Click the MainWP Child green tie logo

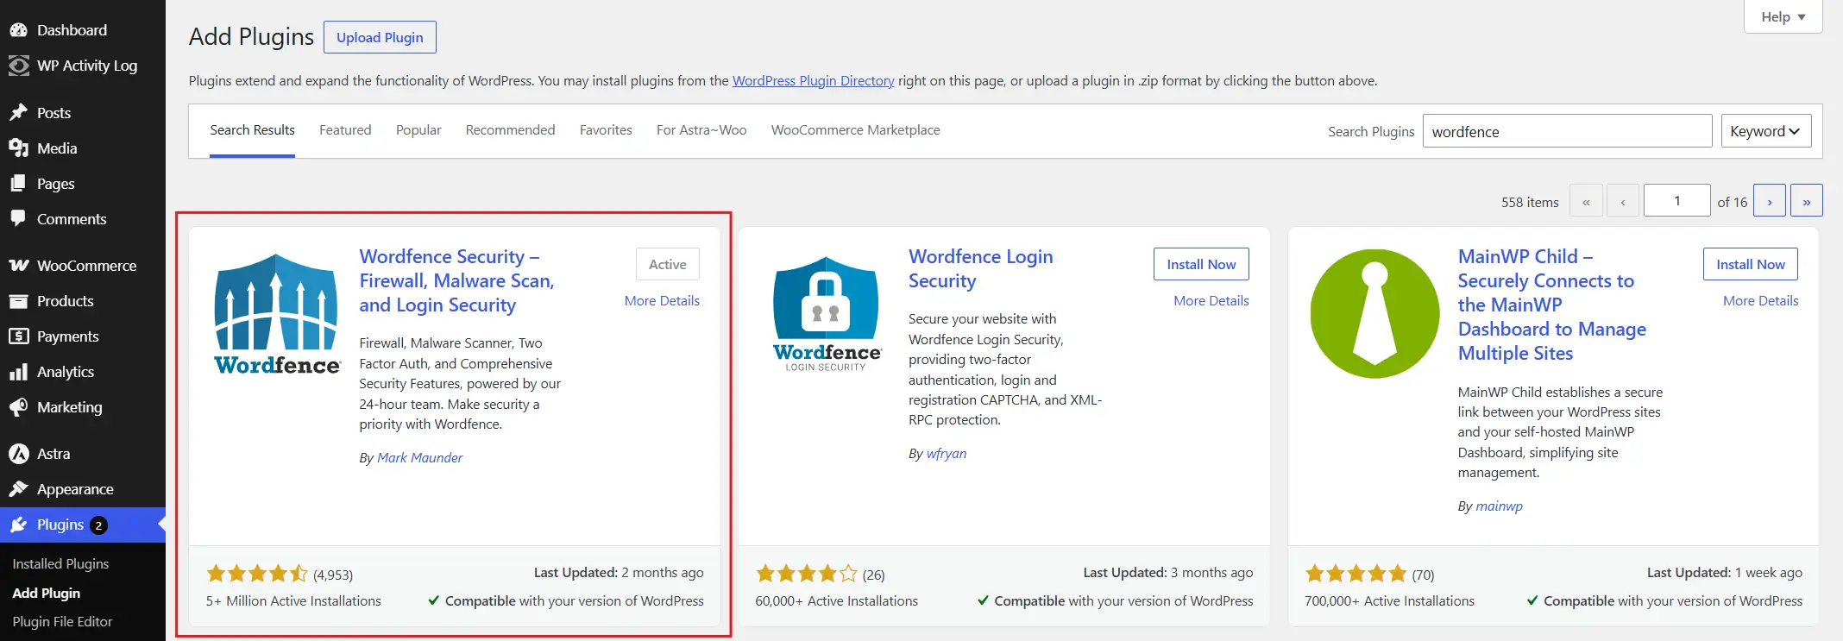(x=1374, y=313)
